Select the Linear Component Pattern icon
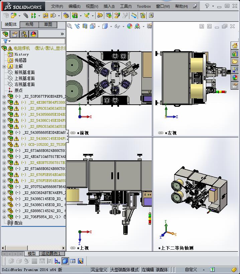 coord(33,15)
